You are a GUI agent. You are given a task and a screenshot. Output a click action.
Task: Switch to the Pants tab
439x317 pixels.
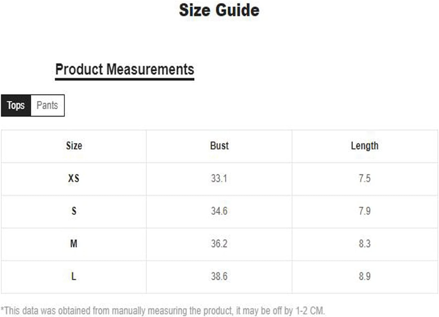pos(47,105)
